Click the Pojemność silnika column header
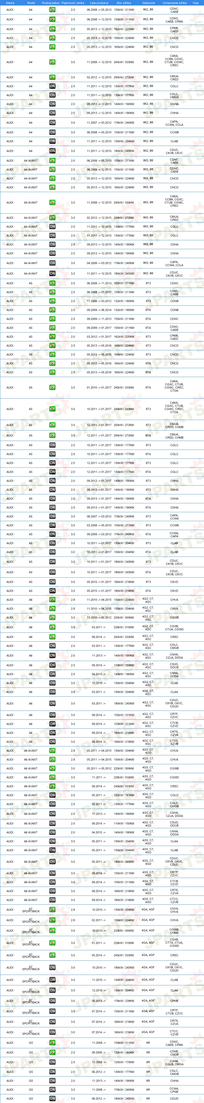 tap(73, 3)
